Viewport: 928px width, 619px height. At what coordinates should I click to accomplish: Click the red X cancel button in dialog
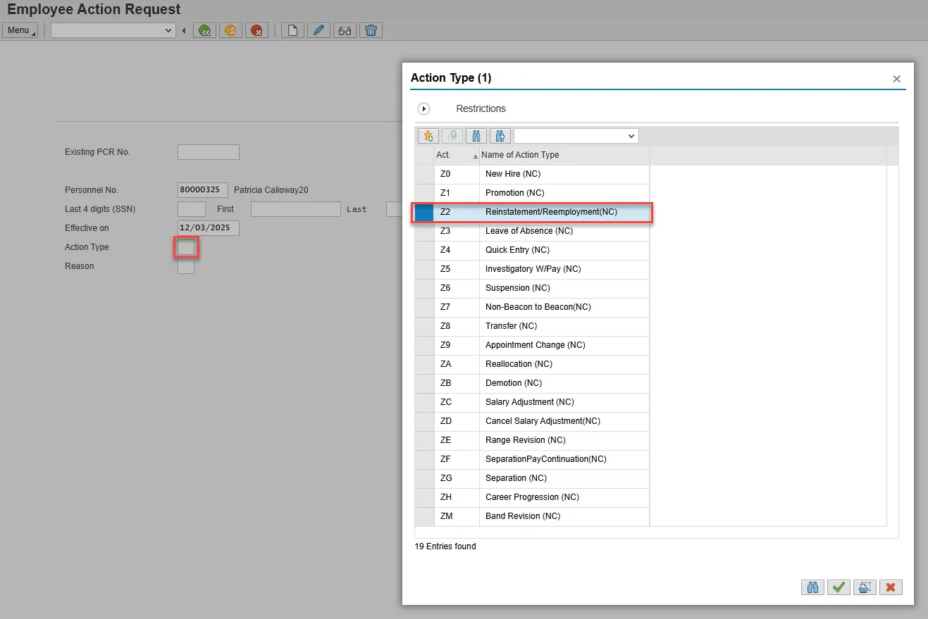coord(891,587)
